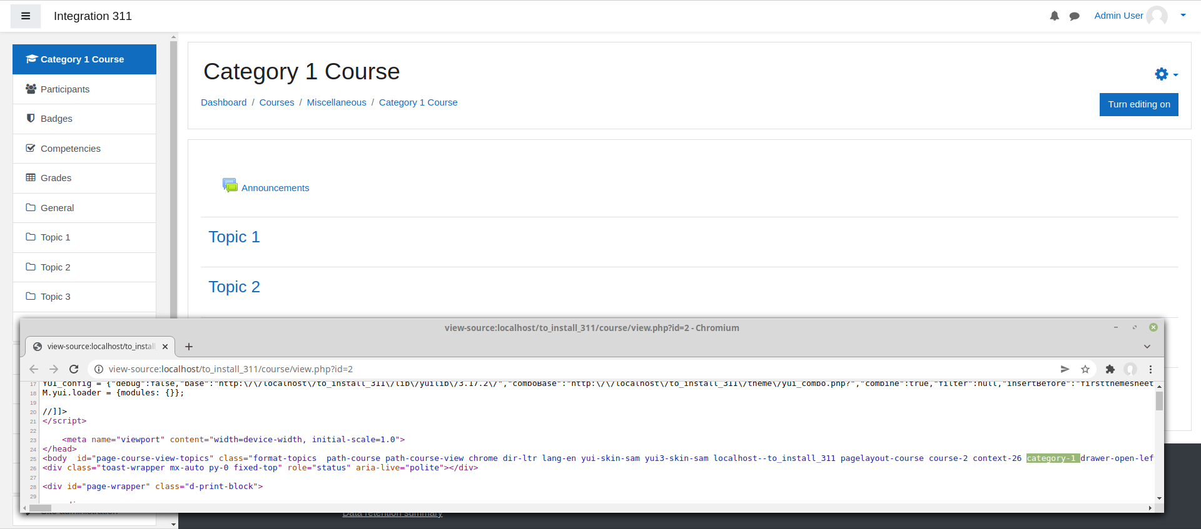Click the Topic 1 folder icon in the sidebar

tap(31, 237)
